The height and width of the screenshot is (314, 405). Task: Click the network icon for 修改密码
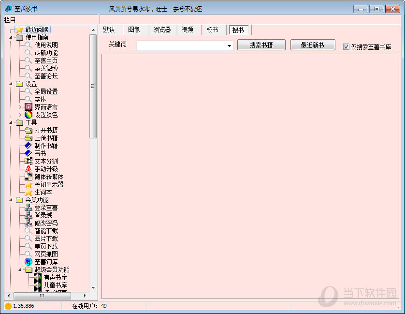point(29,223)
